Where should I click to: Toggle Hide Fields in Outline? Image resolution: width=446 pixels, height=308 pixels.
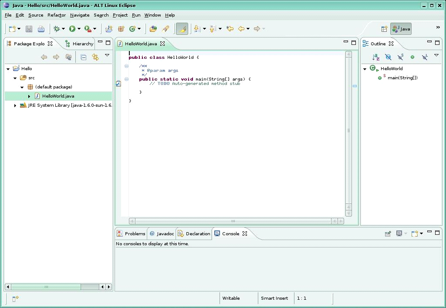[388, 57]
